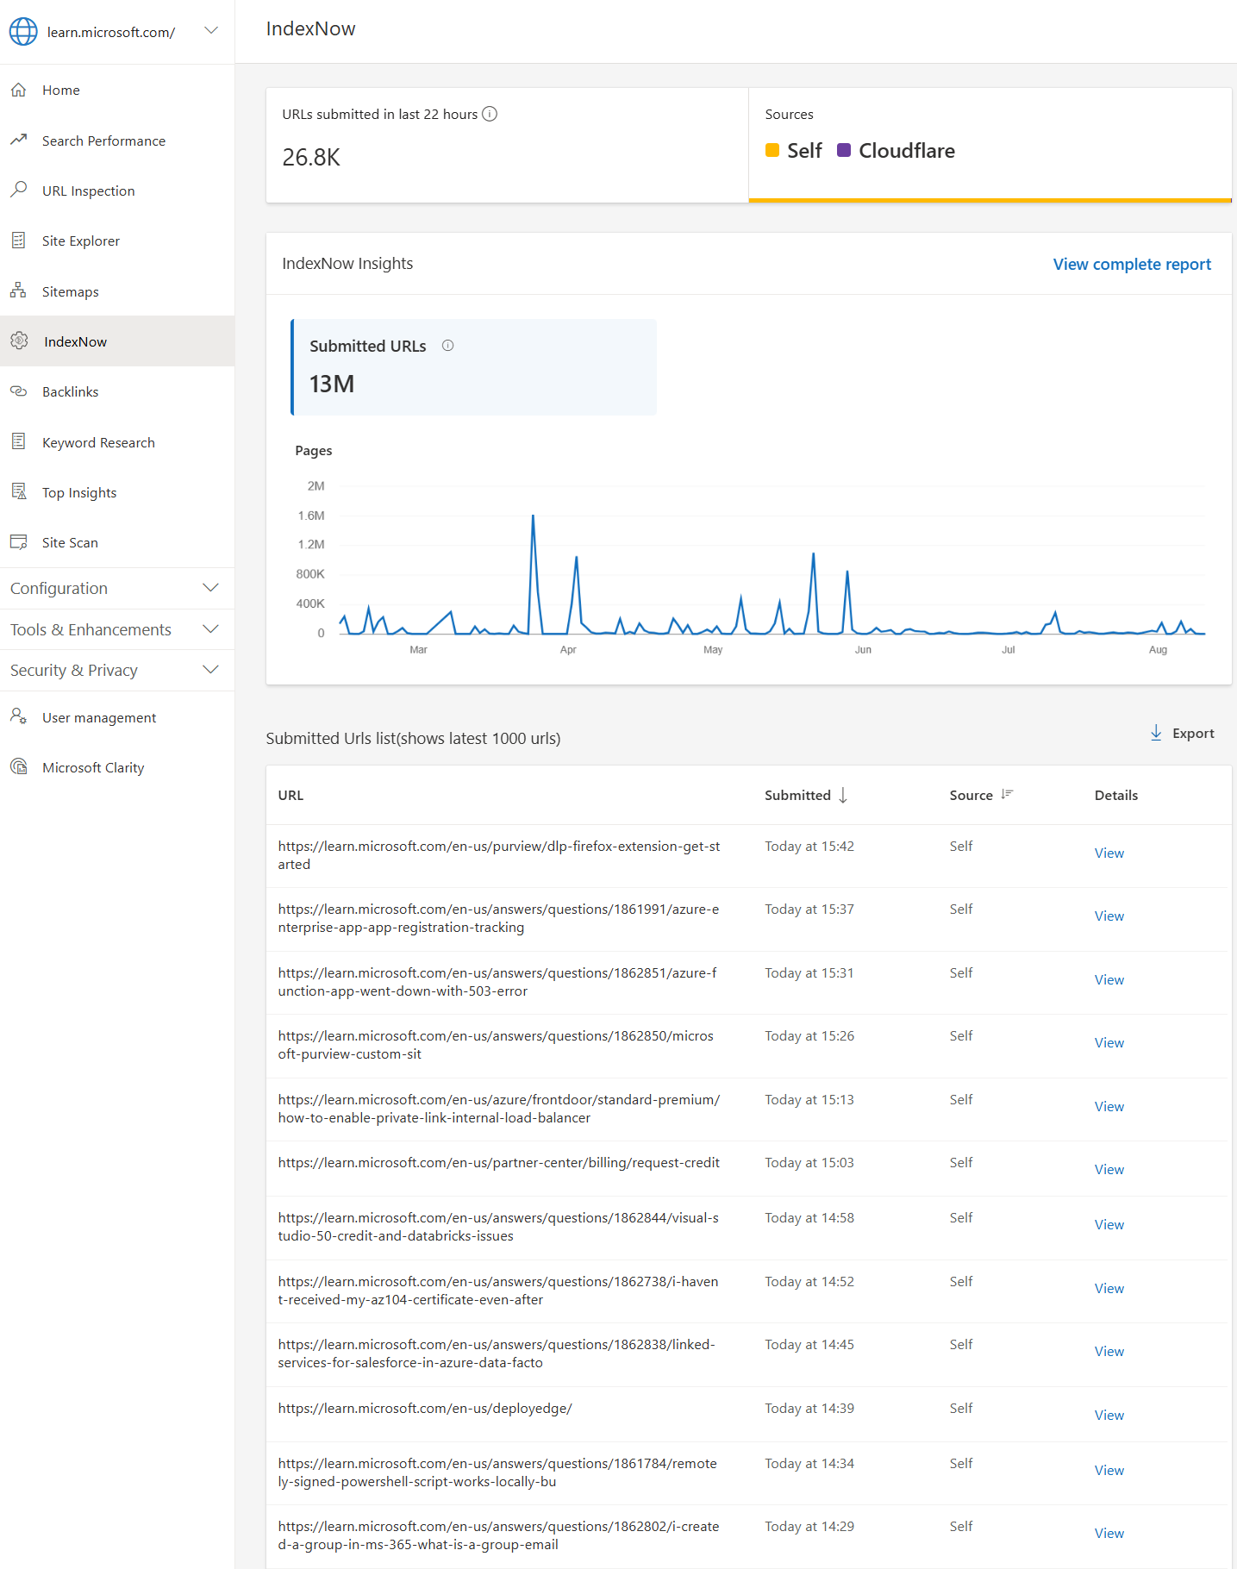Go to Keyword Research page

pyautogui.click(x=98, y=442)
